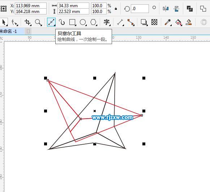Mirror object vertically button
210x192 pixels.
pos(176,9)
